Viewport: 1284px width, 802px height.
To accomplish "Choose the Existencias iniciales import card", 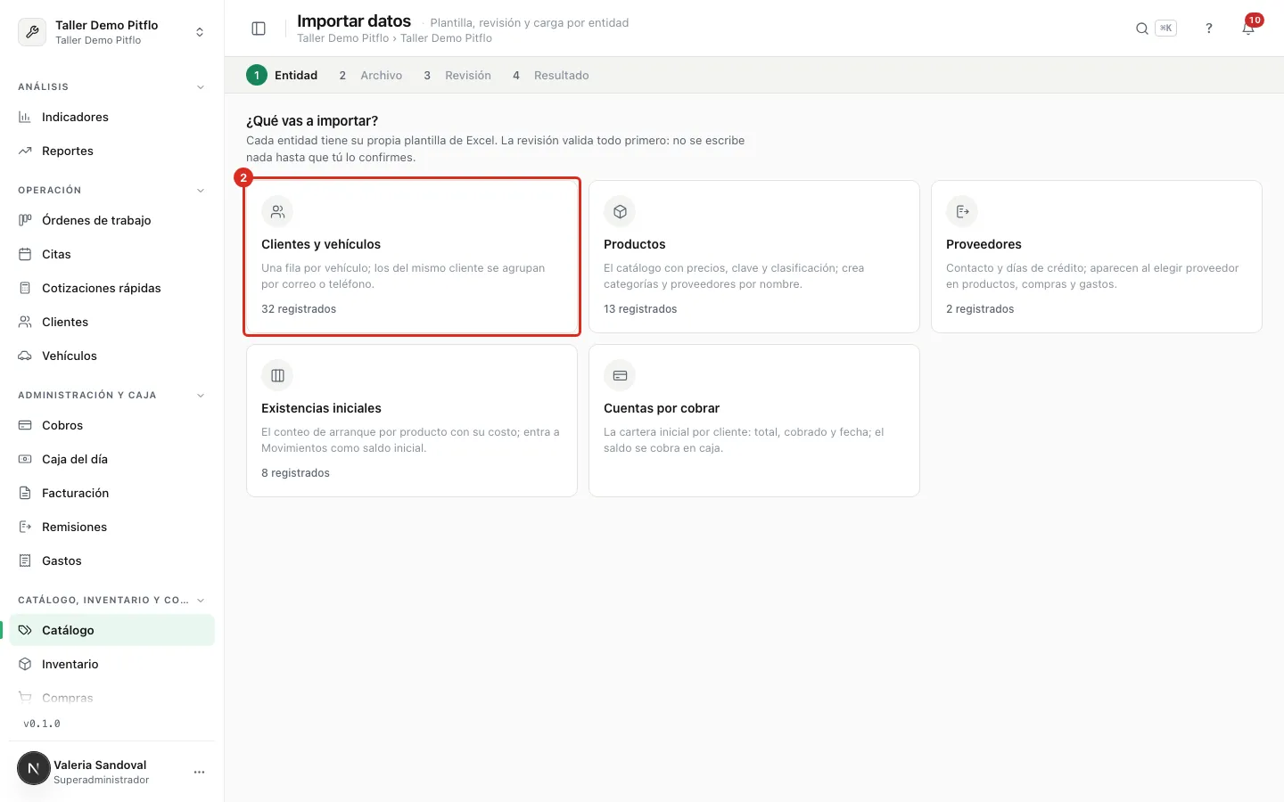I will pos(412,421).
